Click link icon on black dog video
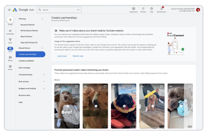This screenshot has height=136, width=208. tap(114, 87)
